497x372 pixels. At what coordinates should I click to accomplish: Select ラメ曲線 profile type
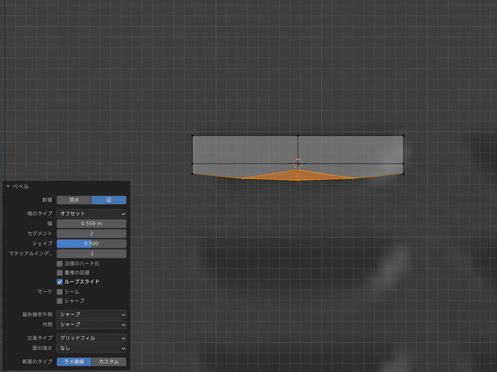click(74, 362)
